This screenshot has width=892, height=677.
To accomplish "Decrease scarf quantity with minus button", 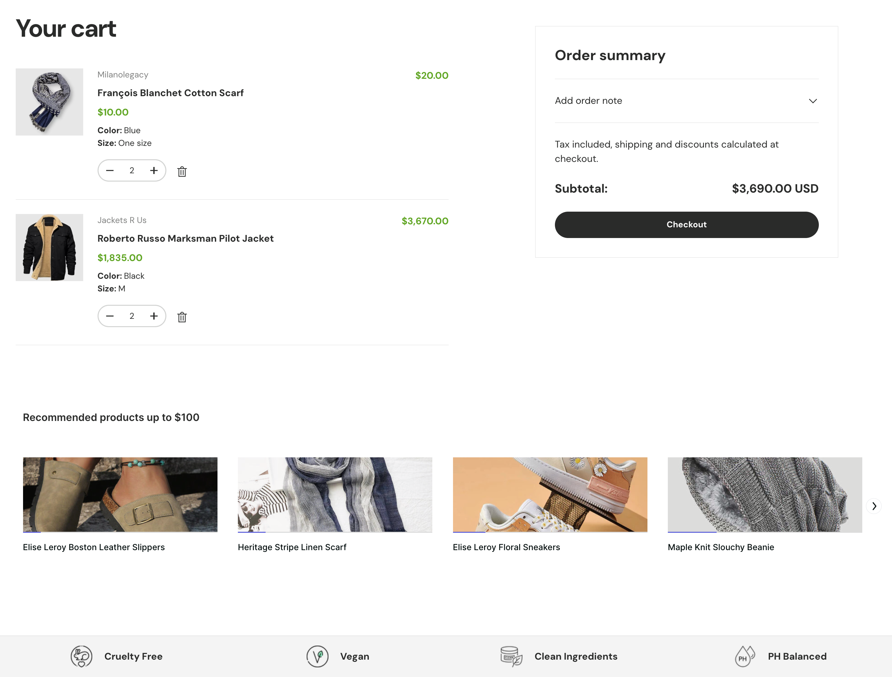I will [110, 171].
